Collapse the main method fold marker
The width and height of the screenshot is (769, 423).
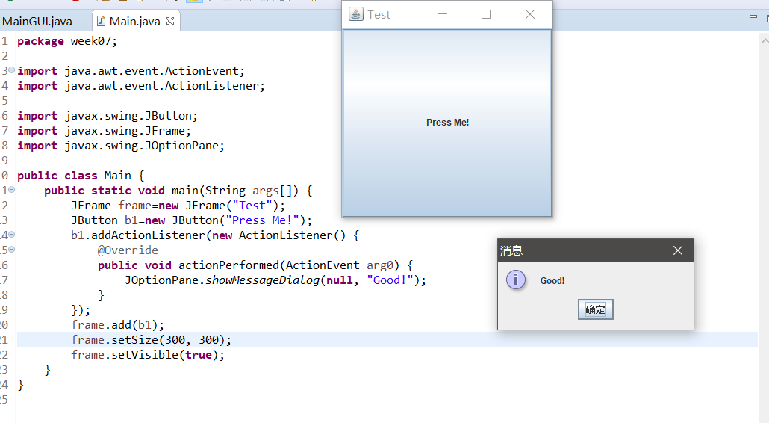(11, 189)
